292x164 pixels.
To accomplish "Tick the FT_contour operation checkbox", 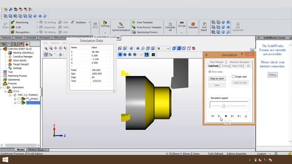I will pyautogui.click(x=19, y=99).
